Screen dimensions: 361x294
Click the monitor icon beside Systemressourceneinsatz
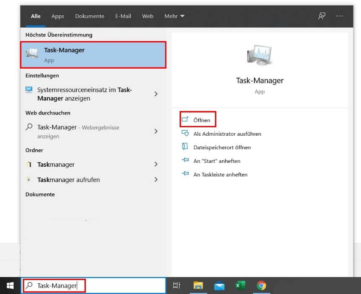click(29, 90)
